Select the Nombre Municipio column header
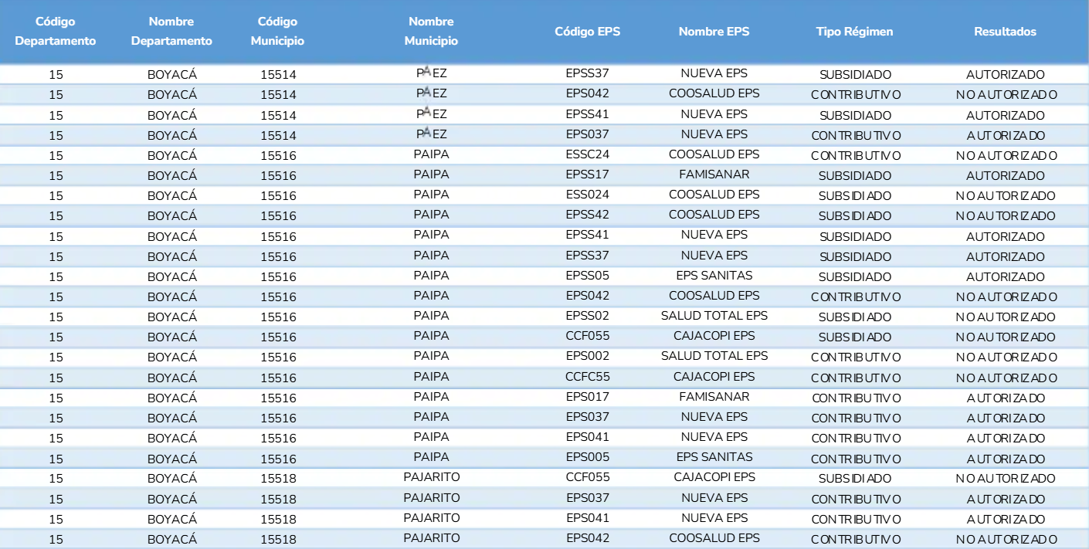 [431, 32]
